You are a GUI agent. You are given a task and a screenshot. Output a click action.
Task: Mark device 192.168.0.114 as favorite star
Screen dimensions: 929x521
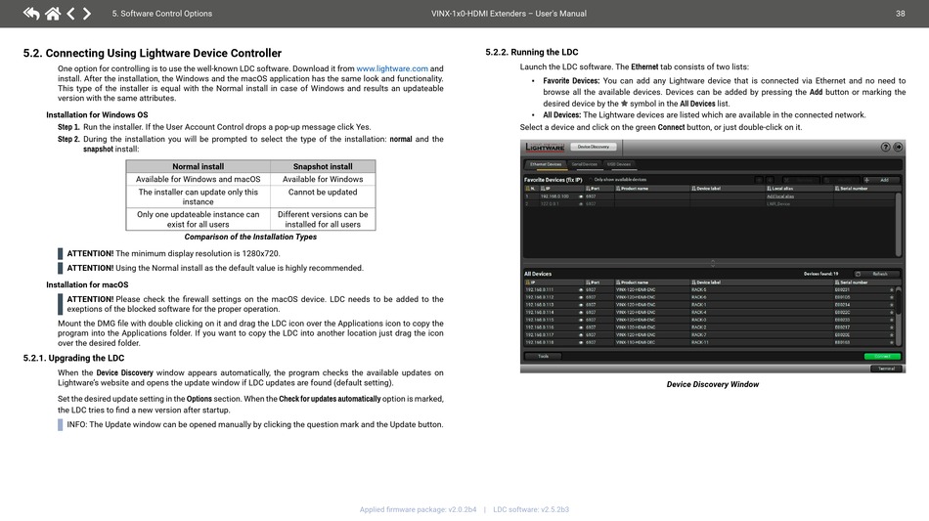(892, 313)
